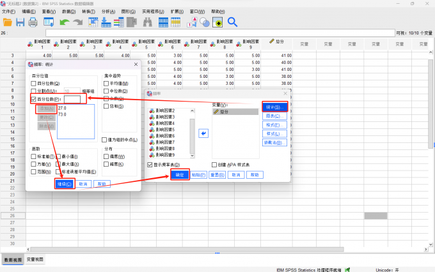Switch to the 变量视图 tab
The width and height of the screenshot is (435, 272).
pyautogui.click(x=35, y=259)
